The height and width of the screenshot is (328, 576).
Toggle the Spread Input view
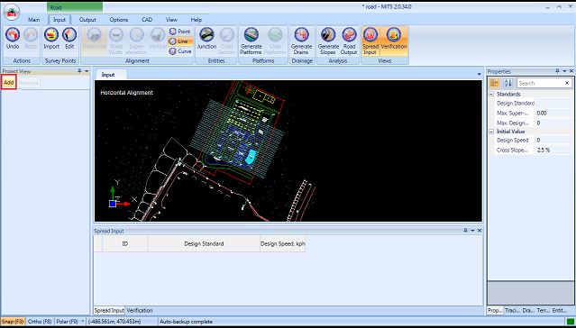pos(370,41)
